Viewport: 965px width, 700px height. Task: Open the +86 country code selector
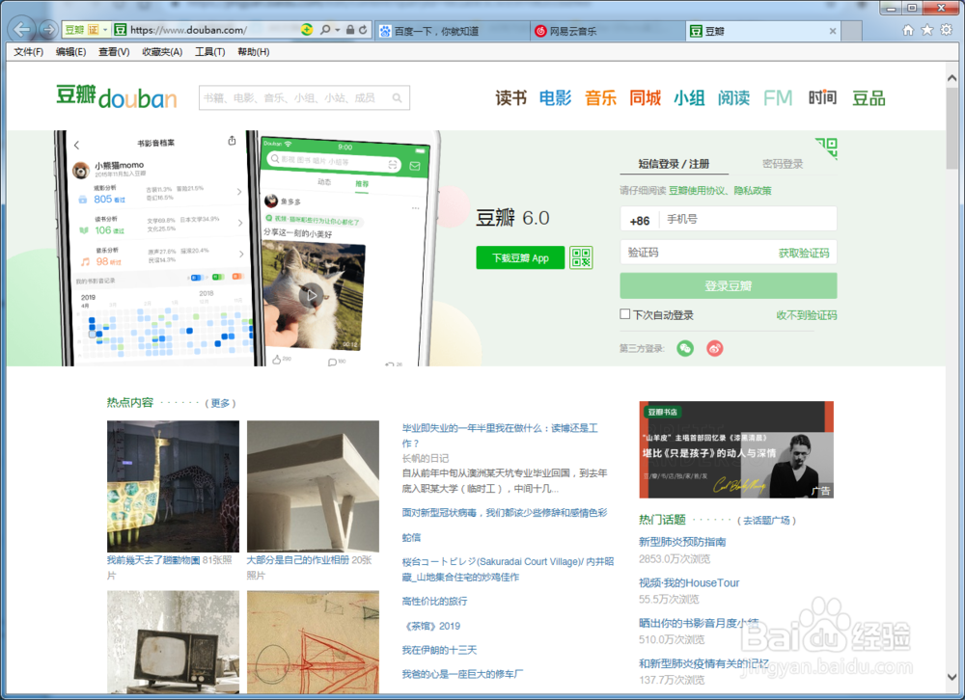640,220
